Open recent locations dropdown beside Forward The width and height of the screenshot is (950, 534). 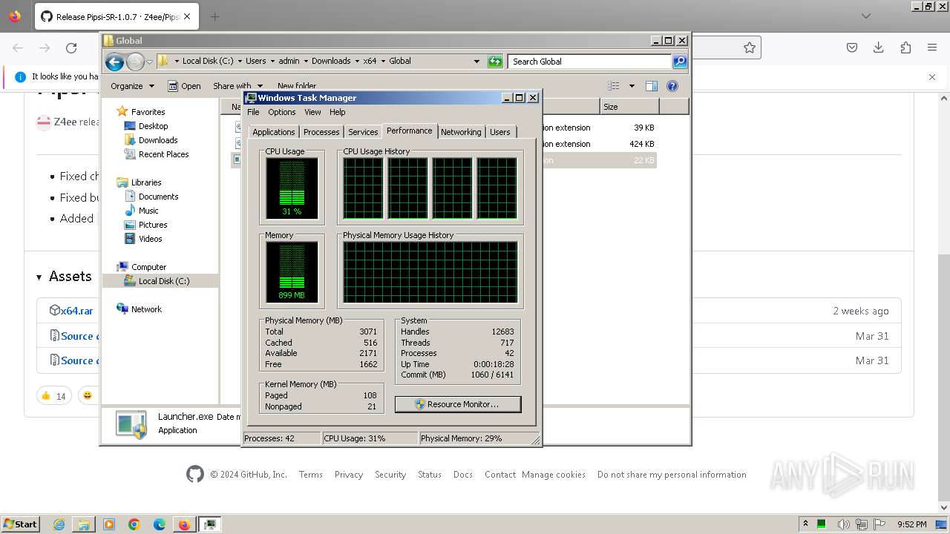[149, 62]
